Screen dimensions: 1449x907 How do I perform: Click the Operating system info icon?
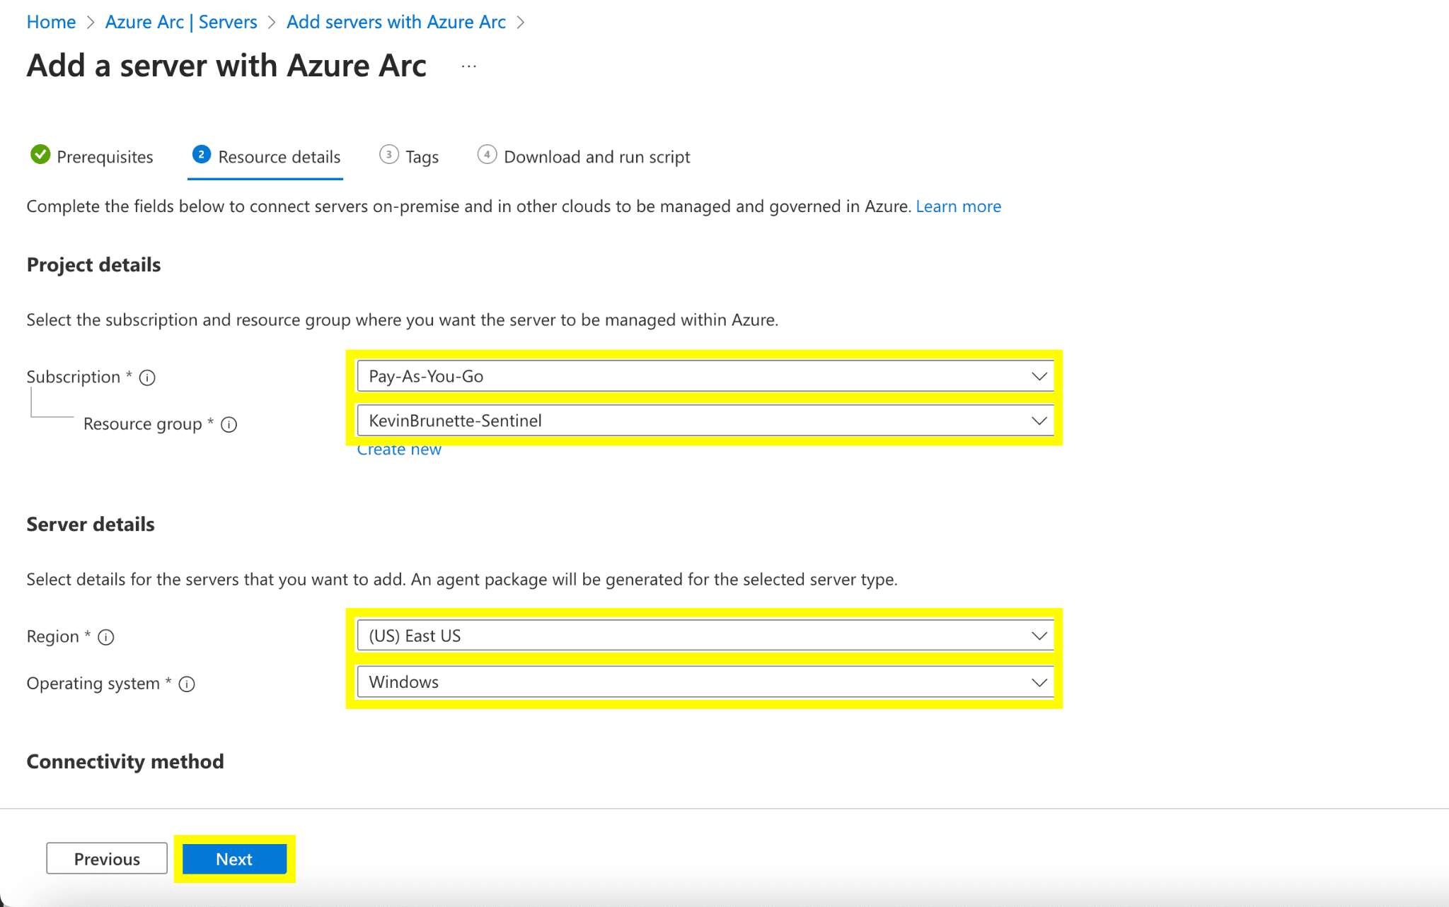187,684
